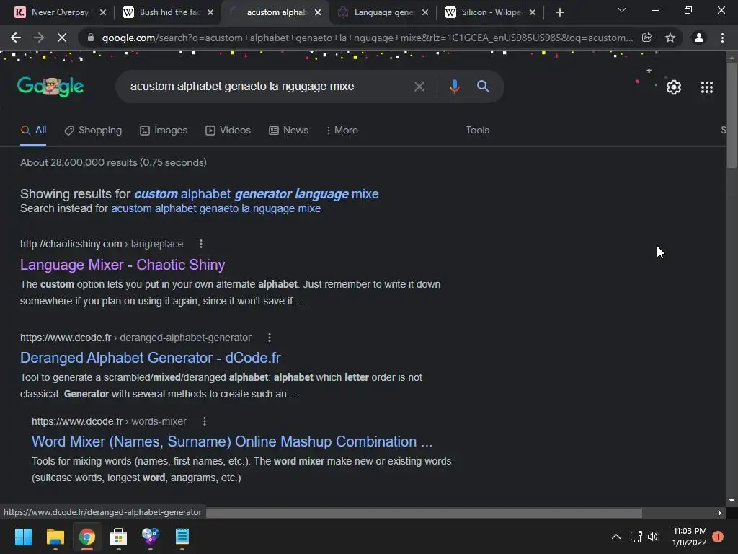Show hidden system tray icons
The image size is (738, 554).
coord(615,537)
